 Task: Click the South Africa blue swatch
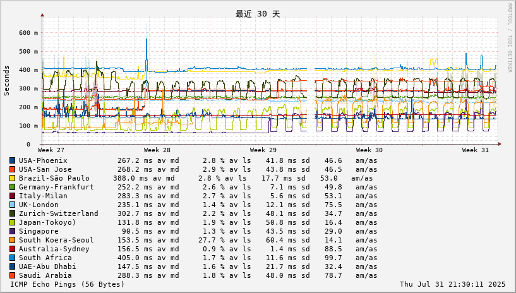(x=12, y=258)
